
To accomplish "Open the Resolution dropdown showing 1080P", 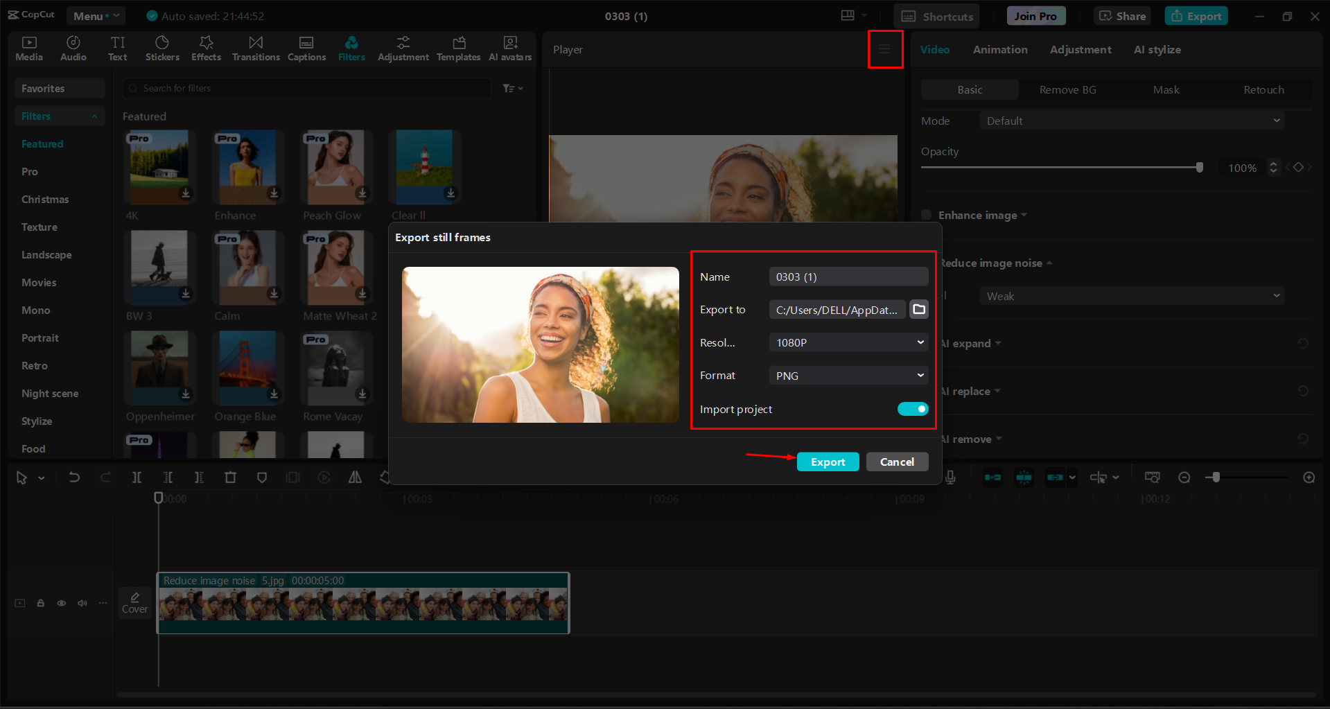I will [x=848, y=342].
